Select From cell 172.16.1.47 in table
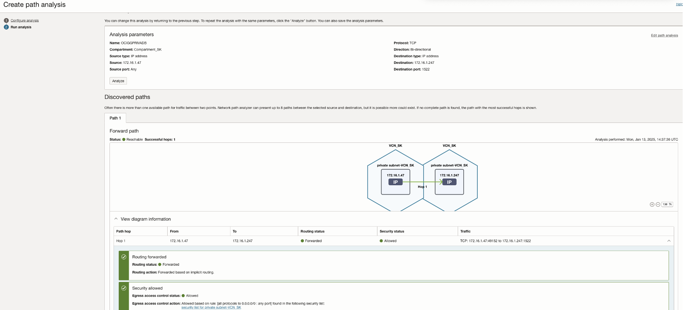Viewport: 686px width, 310px height. [179, 241]
